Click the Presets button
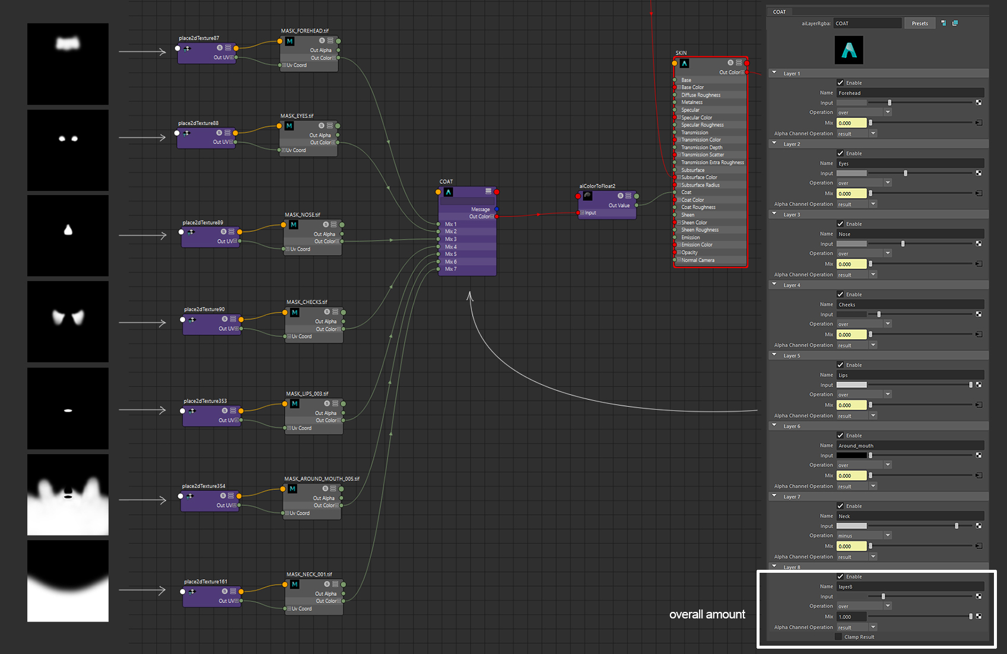The width and height of the screenshot is (1007, 654). pyautogui.click(x=920, y=23)
